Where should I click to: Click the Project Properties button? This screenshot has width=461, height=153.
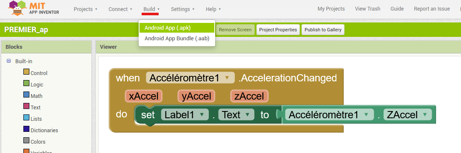click(x=278, y=30)
